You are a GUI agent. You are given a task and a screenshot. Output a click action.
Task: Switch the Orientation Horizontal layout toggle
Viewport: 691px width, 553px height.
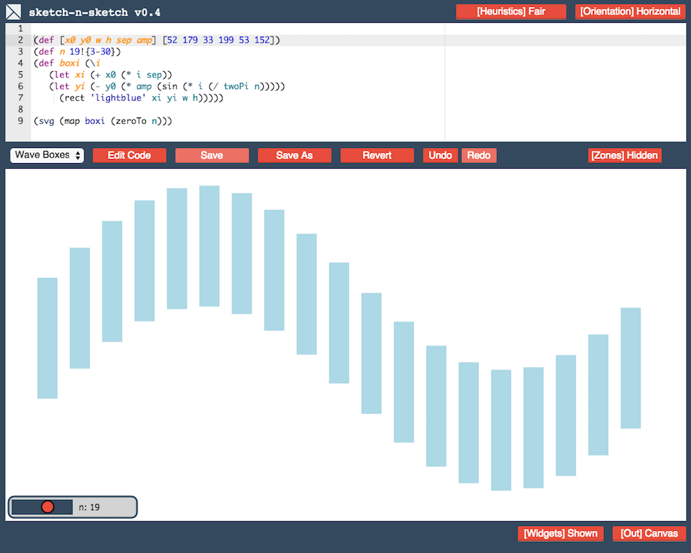pyautogui.click(x=630, y=12)
